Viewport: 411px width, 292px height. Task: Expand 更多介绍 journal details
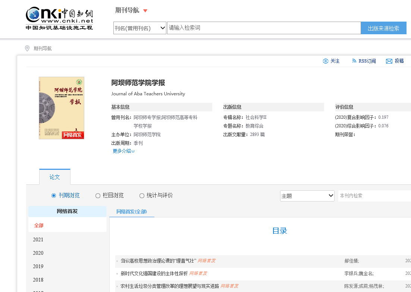point(123,151)
